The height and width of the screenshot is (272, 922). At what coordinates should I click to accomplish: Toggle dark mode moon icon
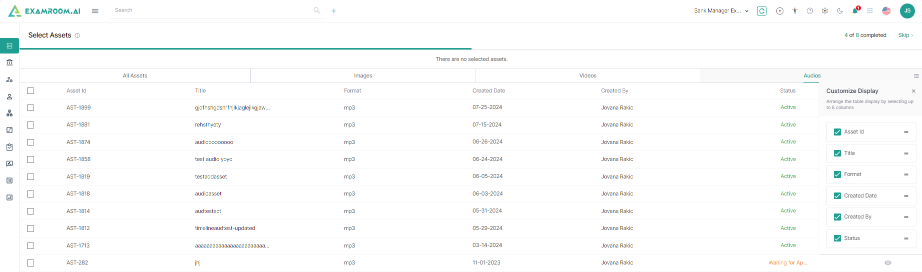click(840, 11)
